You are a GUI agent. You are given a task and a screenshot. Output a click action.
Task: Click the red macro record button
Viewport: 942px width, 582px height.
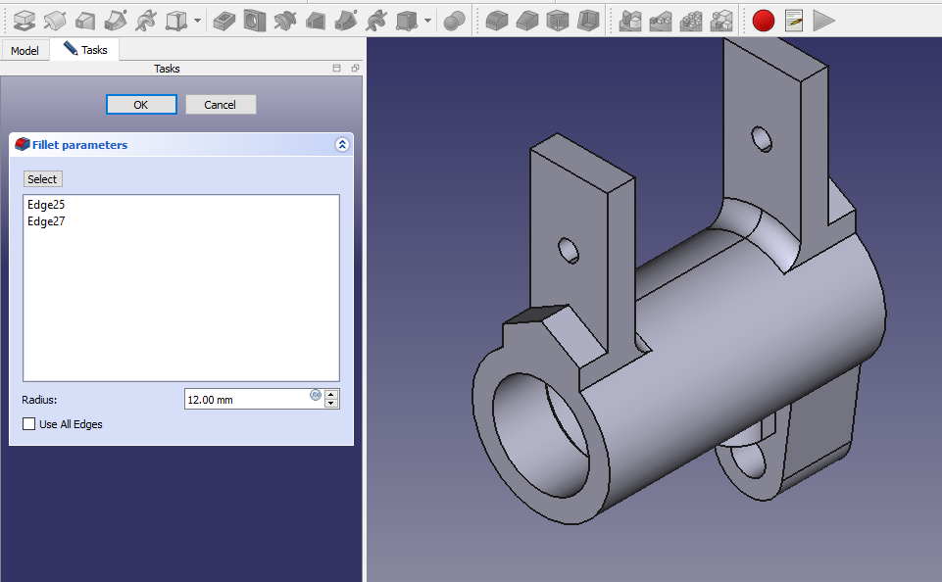click(x=764, y=20)
